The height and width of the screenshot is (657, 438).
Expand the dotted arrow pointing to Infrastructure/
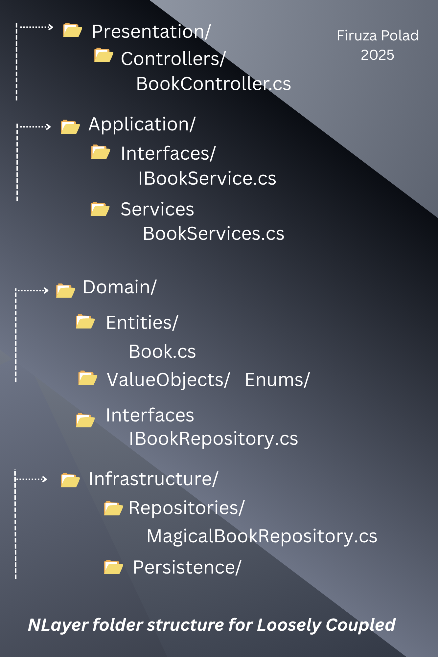(32, 479)
